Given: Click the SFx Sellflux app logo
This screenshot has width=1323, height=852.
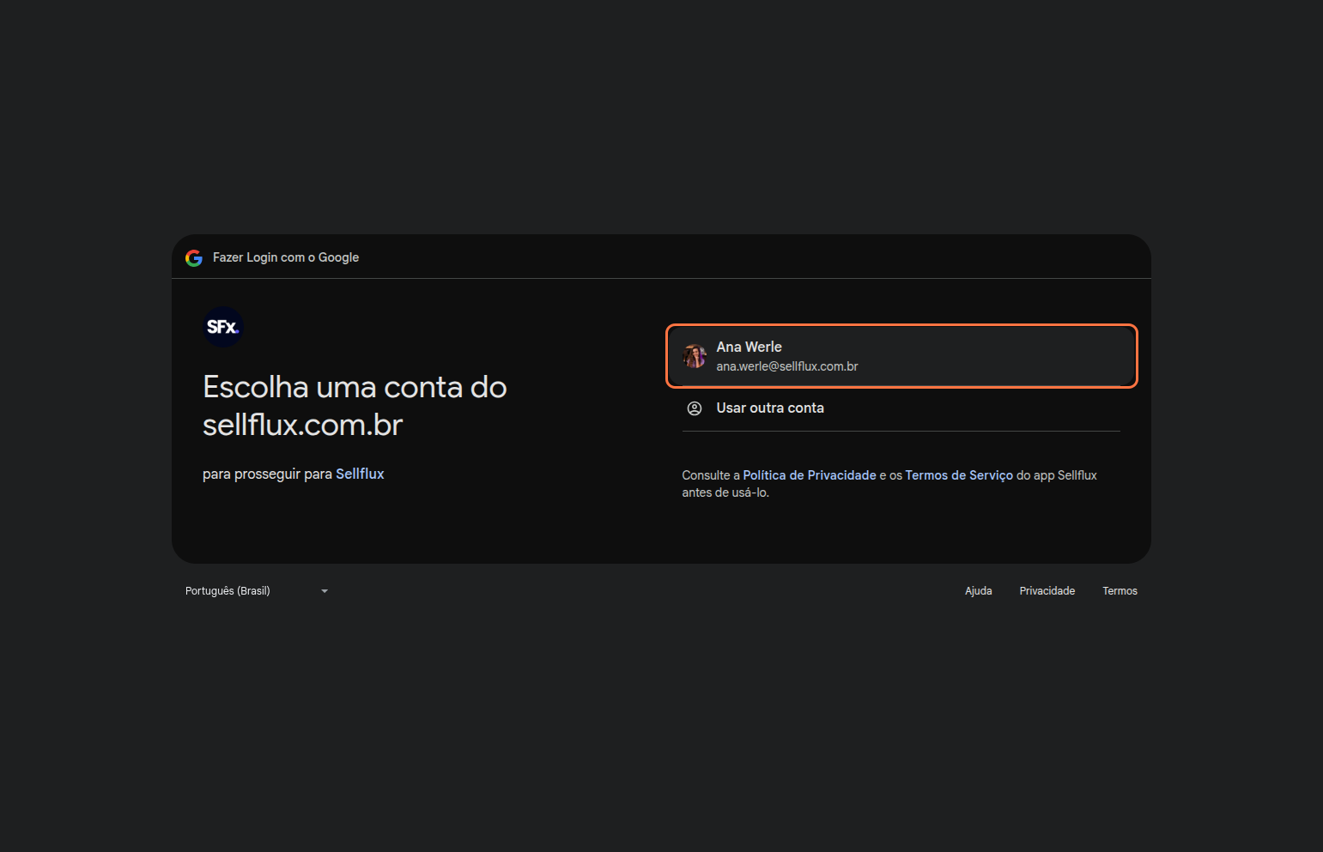Looking at the screenshot, I should [x=223, y=327].
